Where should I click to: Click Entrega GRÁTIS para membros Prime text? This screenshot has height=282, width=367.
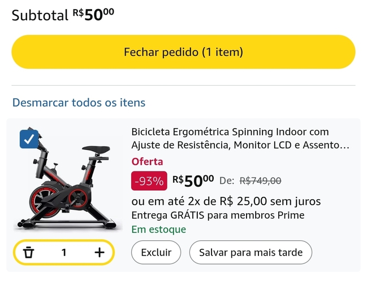[x=218, y=215]
